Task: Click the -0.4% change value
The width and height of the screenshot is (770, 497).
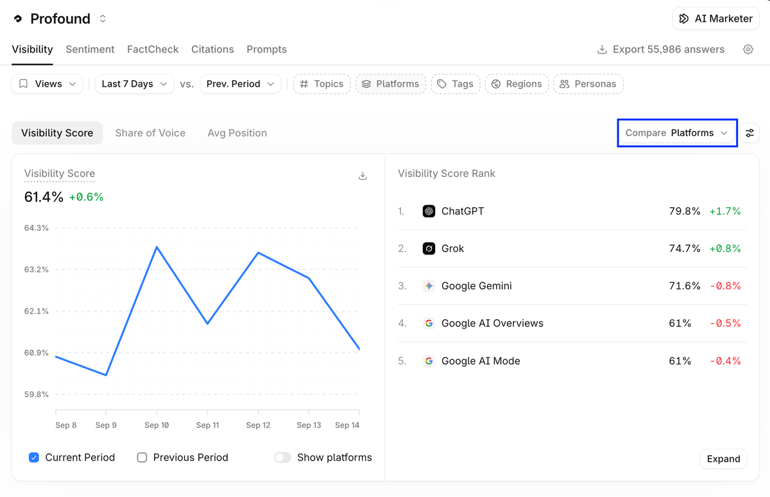Action: 725,361
